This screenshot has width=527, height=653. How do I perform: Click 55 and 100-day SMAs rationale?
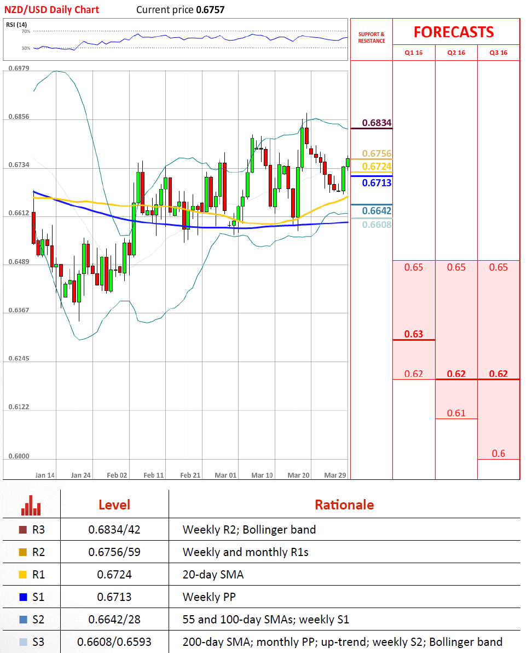point(266,620)
